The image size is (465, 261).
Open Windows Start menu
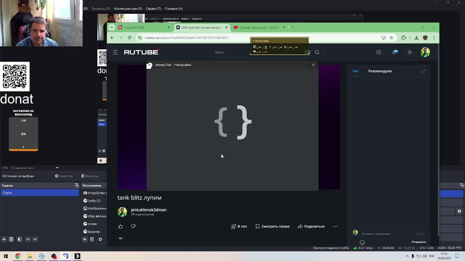coord(6,256)
